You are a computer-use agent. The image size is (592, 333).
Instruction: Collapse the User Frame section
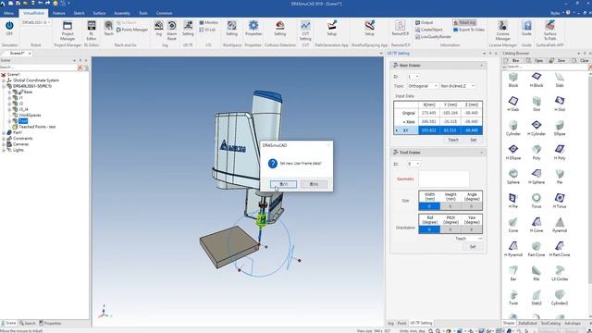481,66
